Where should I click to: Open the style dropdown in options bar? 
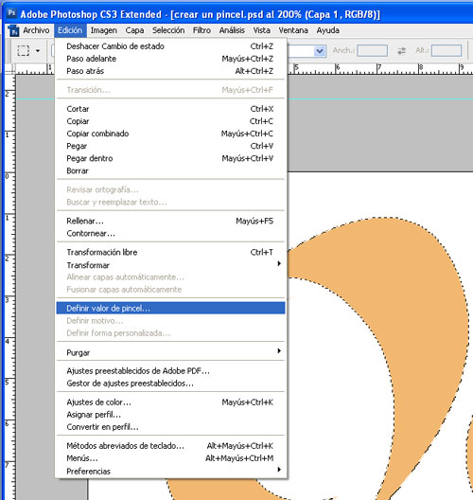(320, 51)
